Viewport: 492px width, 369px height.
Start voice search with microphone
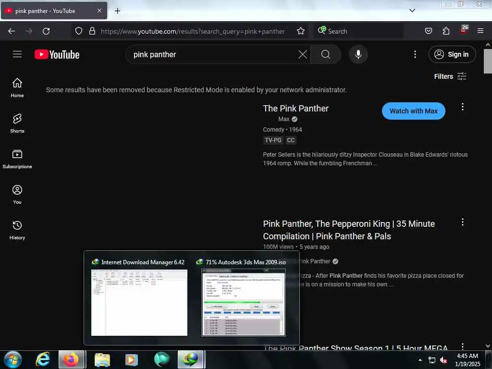click(x=358, y=55)
